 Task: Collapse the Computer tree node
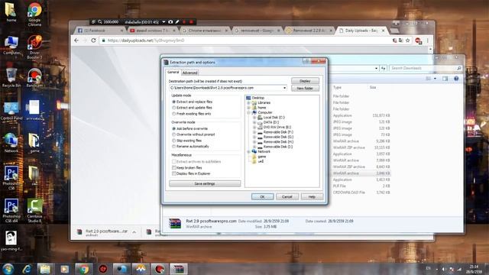[x=248, y=112]
